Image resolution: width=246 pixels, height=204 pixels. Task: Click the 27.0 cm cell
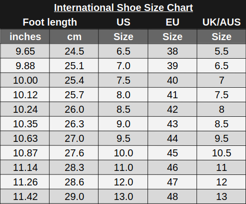(74, 138)
